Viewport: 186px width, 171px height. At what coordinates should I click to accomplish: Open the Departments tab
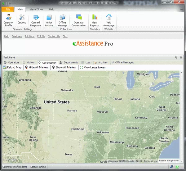pyautogui.click(x=69, y=62)
